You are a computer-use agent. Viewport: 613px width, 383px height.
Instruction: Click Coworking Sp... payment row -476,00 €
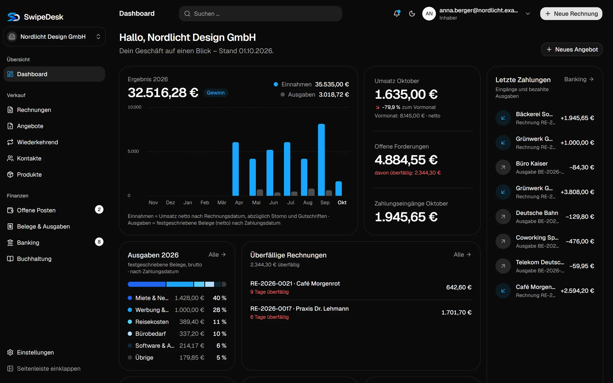pos(545,241)
